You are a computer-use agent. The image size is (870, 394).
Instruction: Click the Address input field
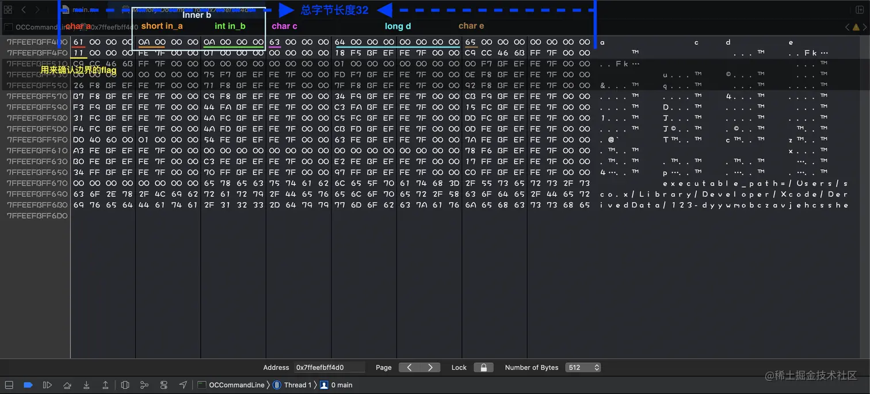pos(330,368)
